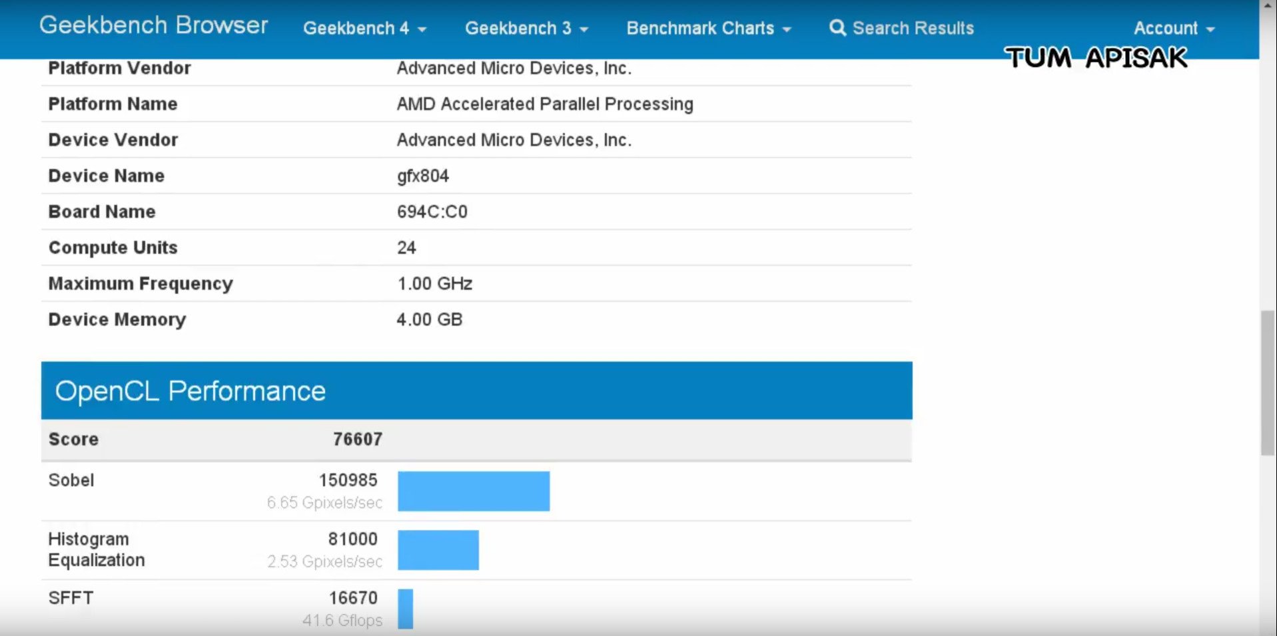Click the OpenCL Performance section header

[476, 391]
